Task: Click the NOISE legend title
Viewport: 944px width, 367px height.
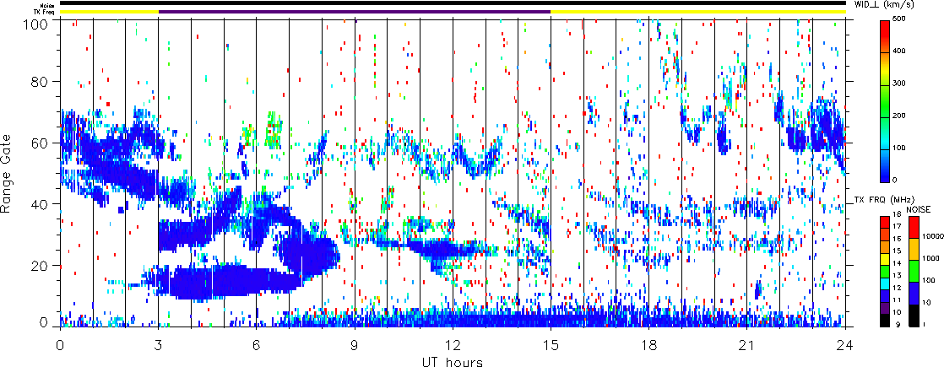Action: coord(919,208)
